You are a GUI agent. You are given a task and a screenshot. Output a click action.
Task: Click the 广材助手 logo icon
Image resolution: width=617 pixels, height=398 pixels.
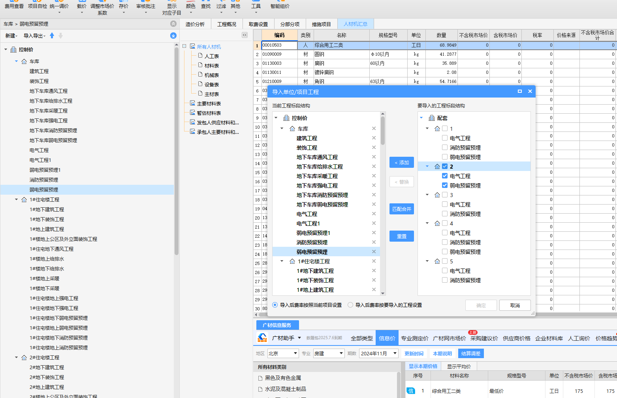pos(262,338)
